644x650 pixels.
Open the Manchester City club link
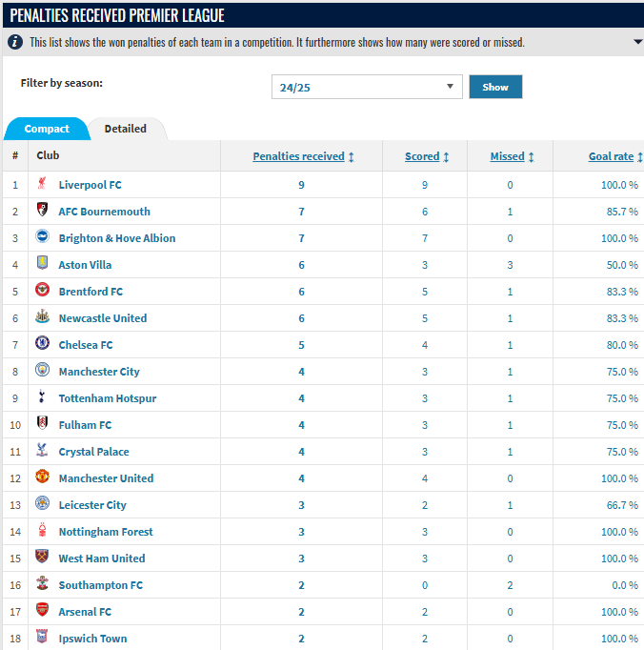click(99, 372)
